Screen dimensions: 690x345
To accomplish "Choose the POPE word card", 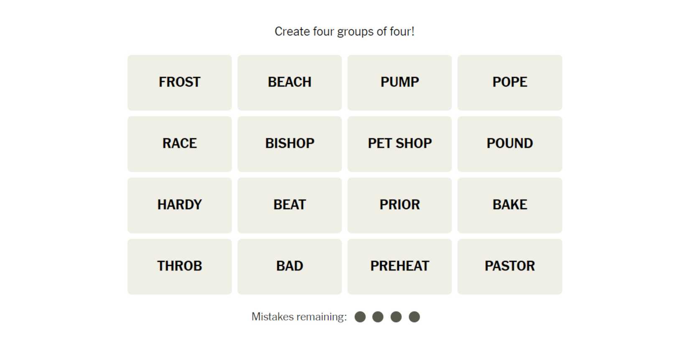I will 509,82.
